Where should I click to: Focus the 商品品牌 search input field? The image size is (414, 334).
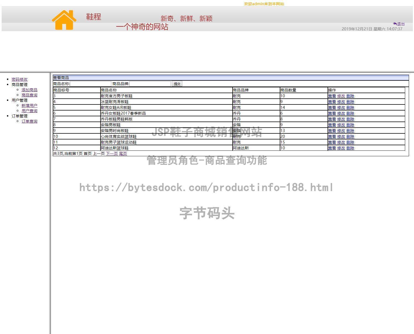[x=150, y=84]
